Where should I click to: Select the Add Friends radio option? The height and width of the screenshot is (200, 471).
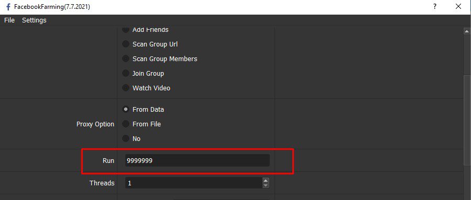(146, 30)
